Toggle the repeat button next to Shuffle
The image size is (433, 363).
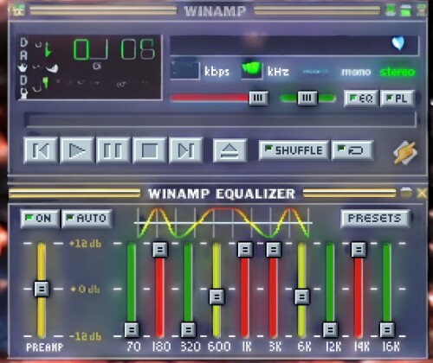click(x=352, y=150)
